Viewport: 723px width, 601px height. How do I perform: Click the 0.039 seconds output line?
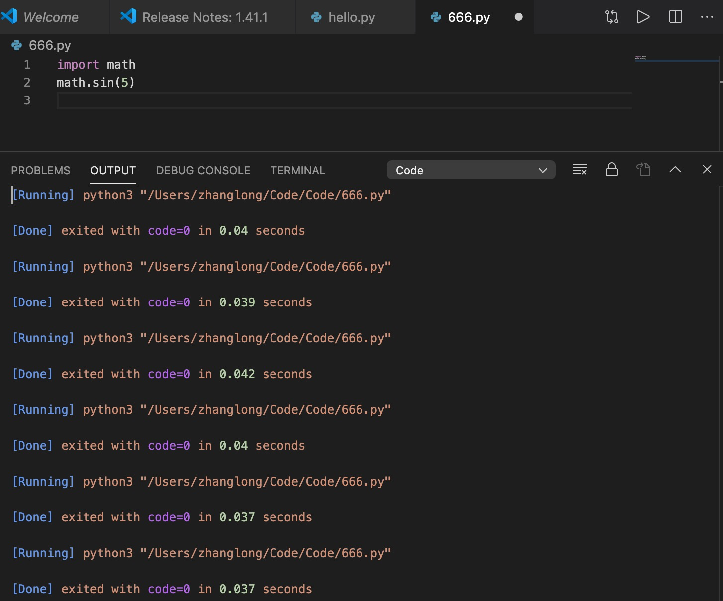[x=162, y=302]
